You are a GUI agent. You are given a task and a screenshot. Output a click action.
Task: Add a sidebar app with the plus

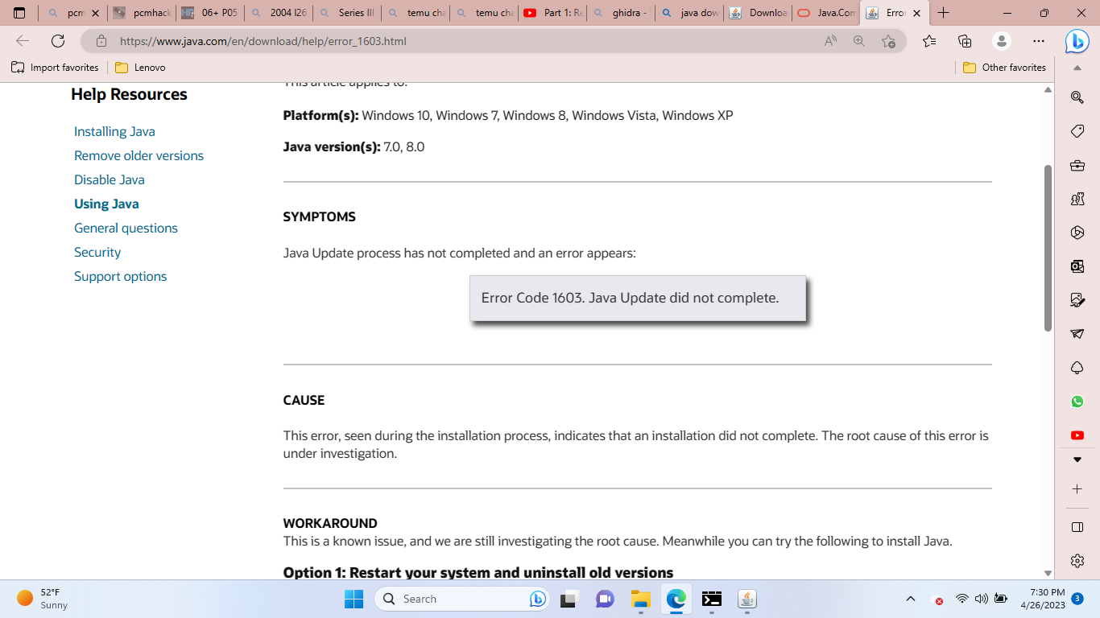tap(1077, 489)
